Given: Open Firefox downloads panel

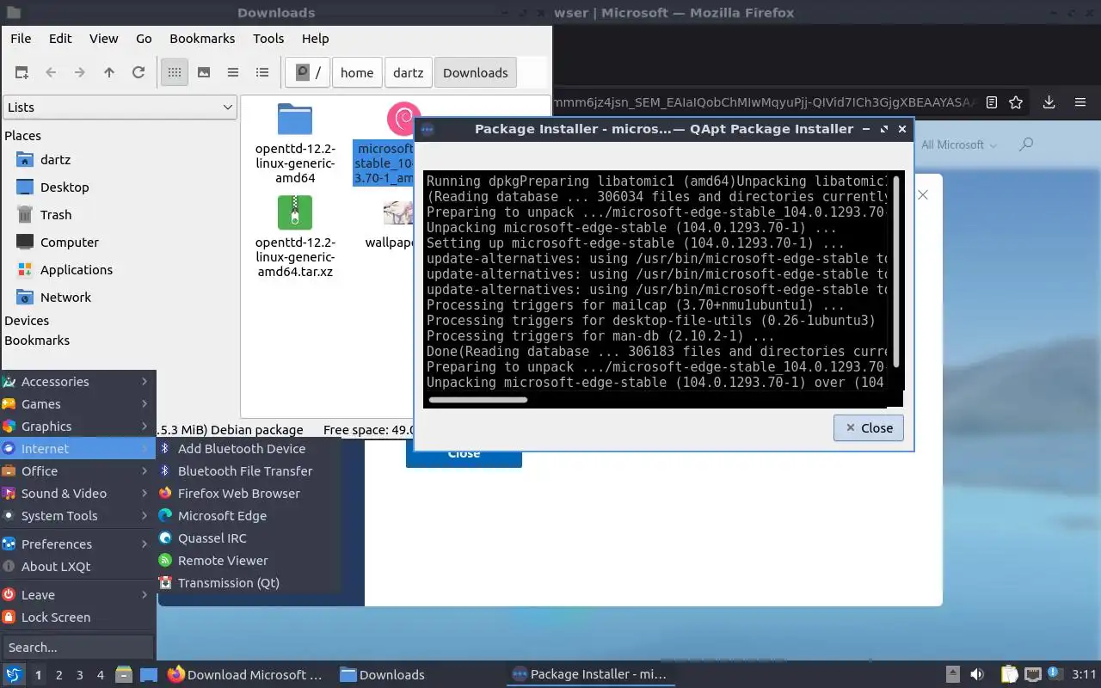Looking at the screenshot, I should coord(1049,102).
